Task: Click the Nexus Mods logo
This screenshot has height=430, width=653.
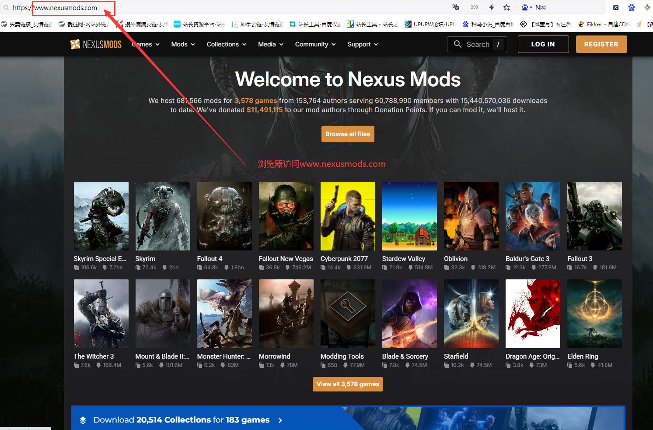Action: tap(96, 44)
